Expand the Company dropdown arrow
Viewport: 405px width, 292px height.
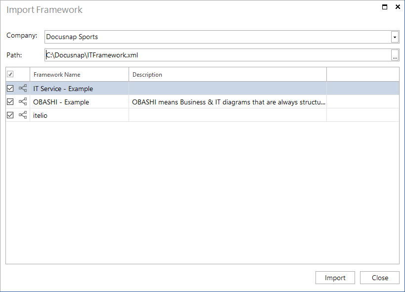coord(395,37)
